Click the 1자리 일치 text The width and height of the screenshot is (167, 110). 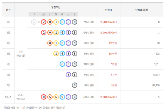coord(89,85)
